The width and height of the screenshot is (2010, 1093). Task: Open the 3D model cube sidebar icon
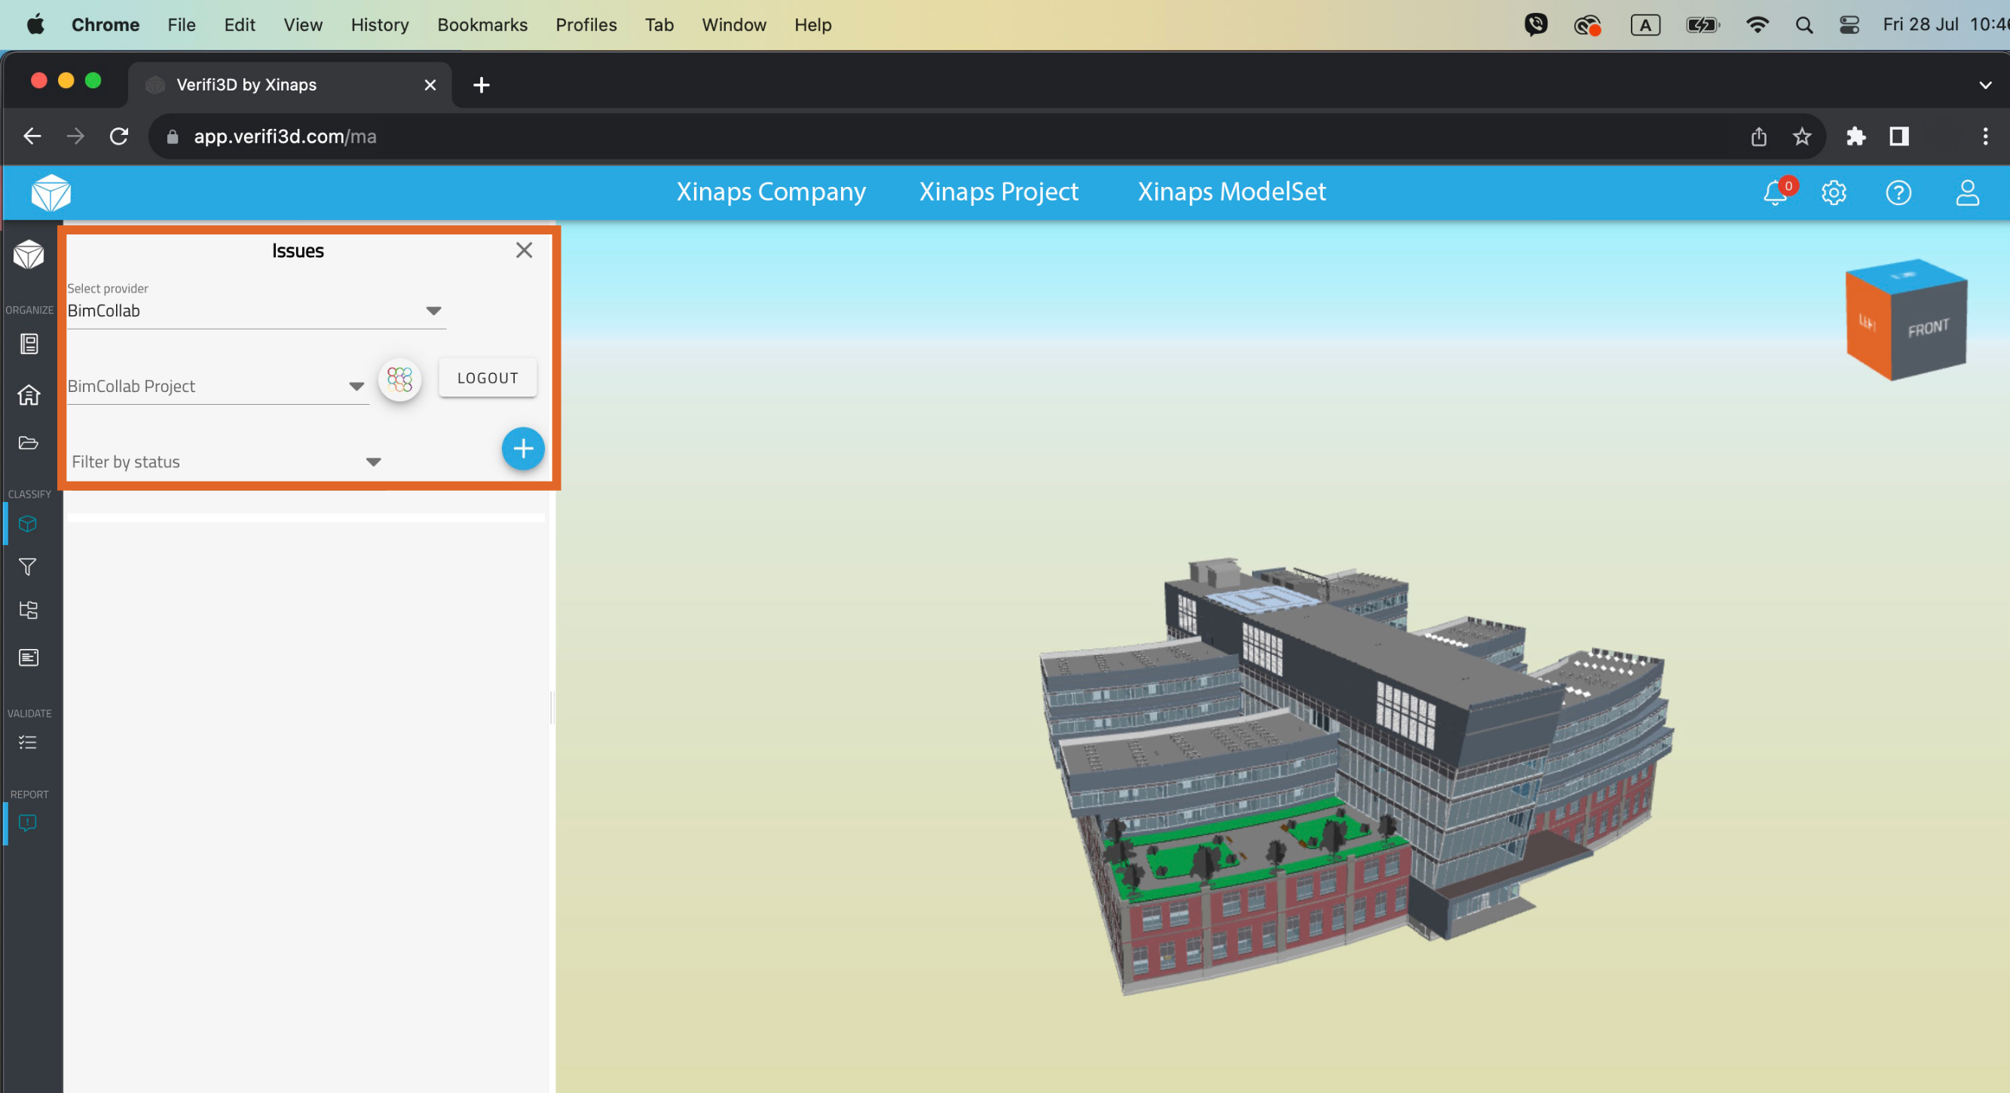pos(29,254)
